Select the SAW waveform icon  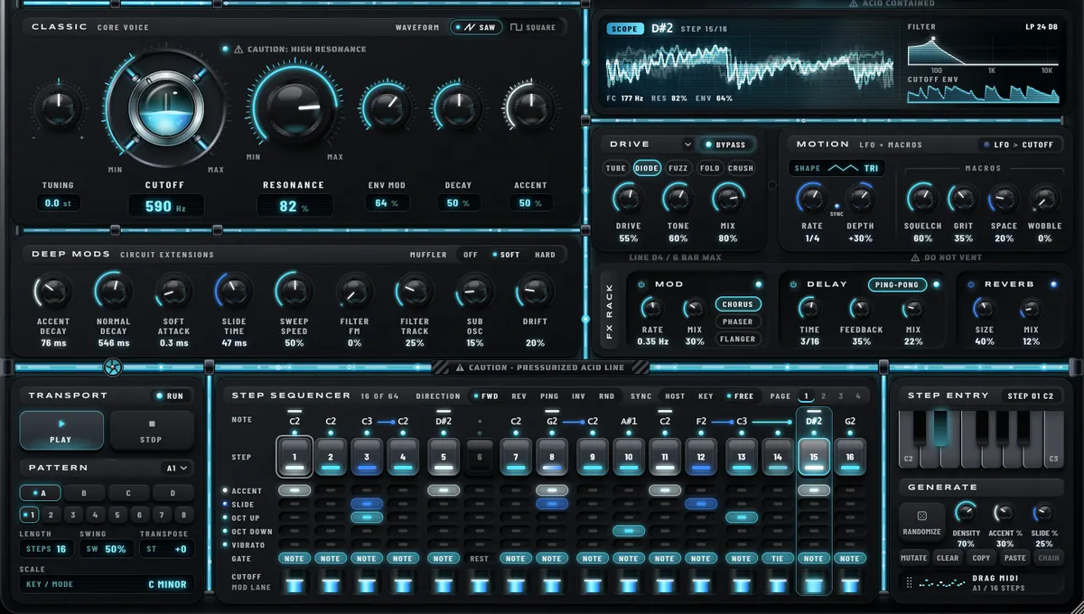tap(470, 27)
